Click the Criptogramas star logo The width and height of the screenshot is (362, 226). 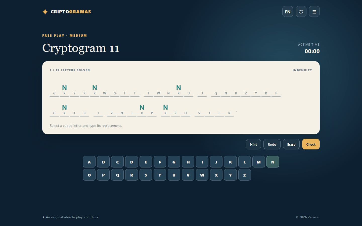pos(45,12)
